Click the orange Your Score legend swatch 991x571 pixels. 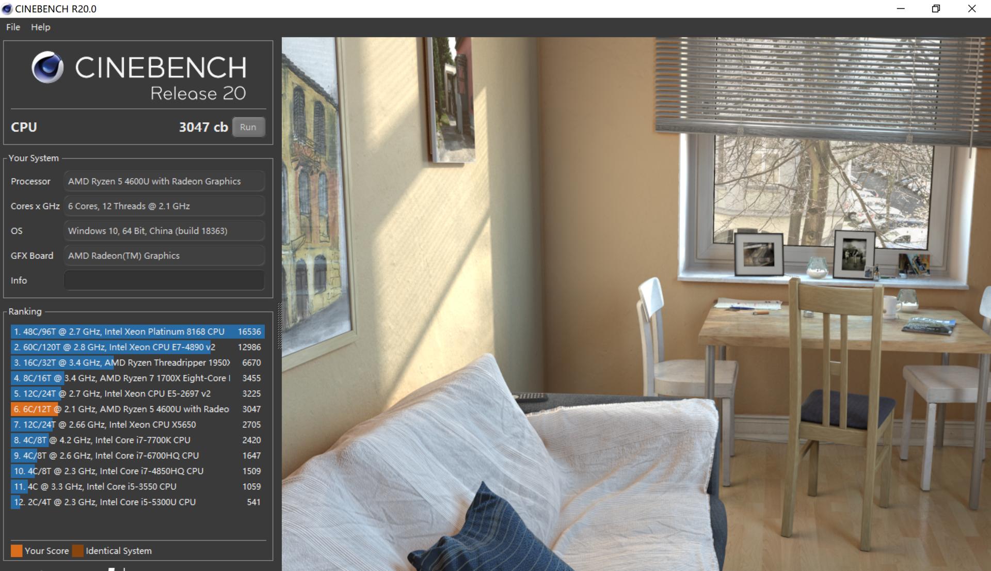tap(17, 551)
